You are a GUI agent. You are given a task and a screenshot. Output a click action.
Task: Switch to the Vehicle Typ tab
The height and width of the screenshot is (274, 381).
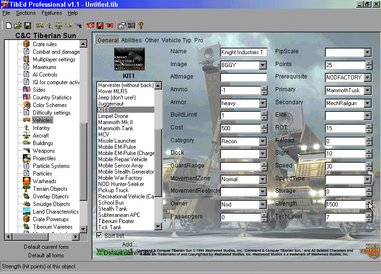[x=176, y=40]
